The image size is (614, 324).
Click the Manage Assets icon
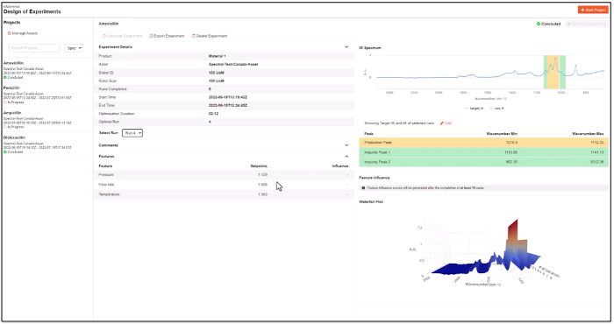click(10, 33)
